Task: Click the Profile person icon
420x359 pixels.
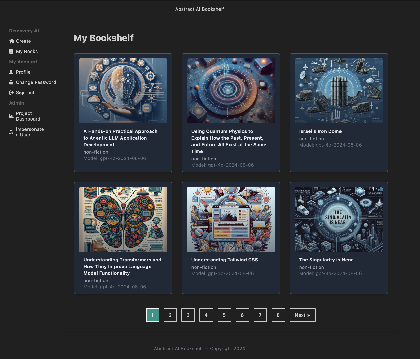Action: (11, 72)
